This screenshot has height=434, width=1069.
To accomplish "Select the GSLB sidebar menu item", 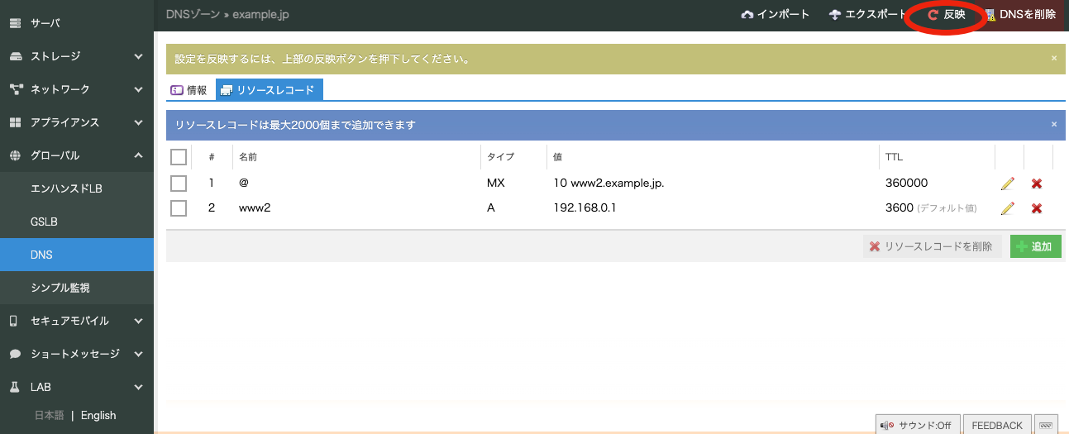I will pyautogui.click(x=44, y=222).
